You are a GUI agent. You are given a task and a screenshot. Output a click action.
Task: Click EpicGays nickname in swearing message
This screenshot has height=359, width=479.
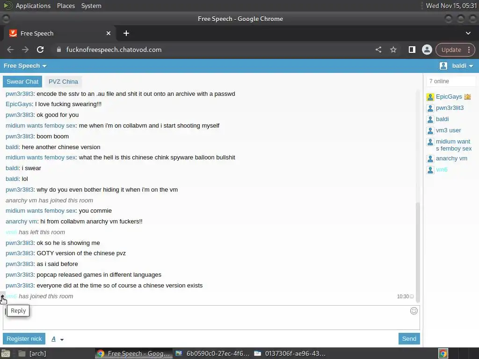(19, 104)
